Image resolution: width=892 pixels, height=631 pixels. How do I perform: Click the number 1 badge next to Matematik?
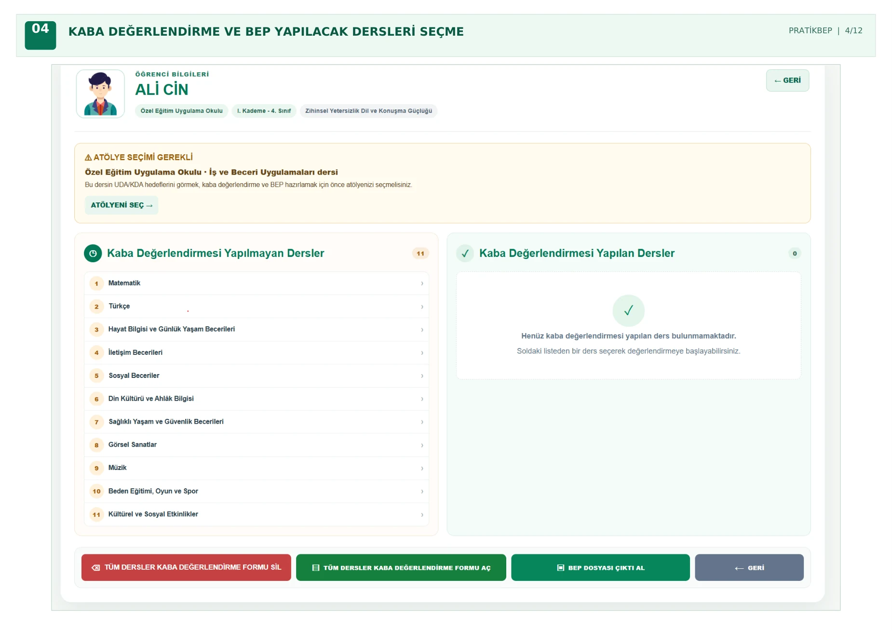coord(96,283)
